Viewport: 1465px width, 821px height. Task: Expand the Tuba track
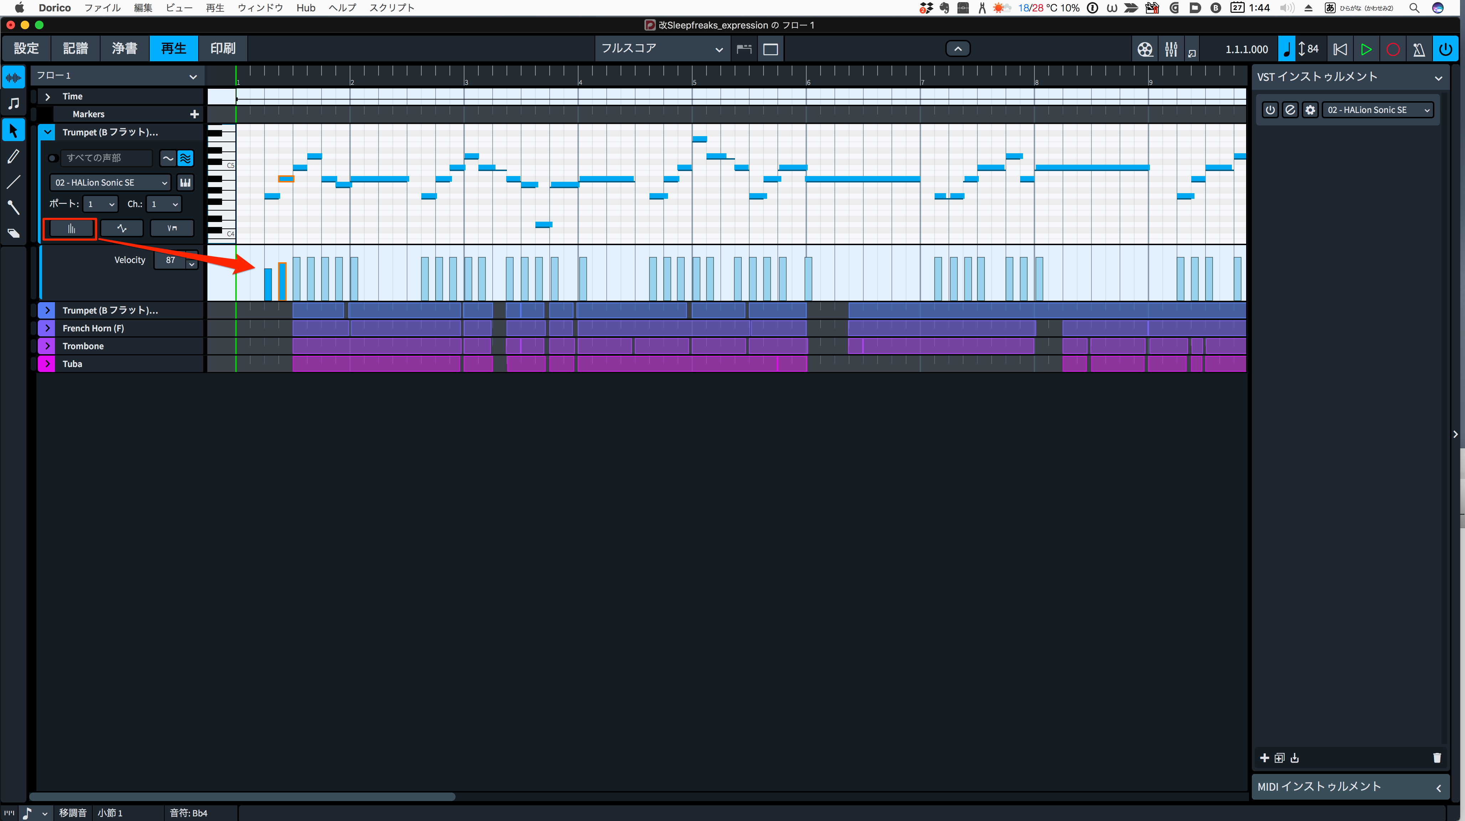click(47, 364)
